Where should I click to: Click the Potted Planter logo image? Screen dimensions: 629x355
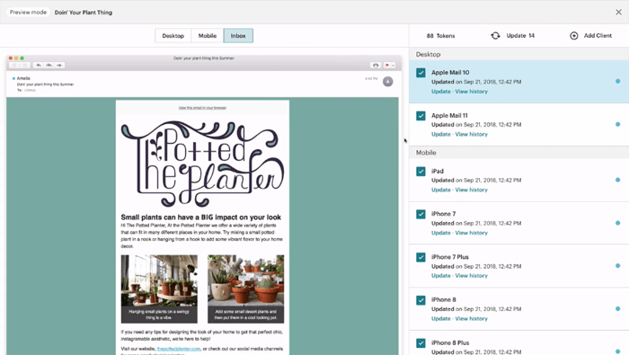click(202, 164)
